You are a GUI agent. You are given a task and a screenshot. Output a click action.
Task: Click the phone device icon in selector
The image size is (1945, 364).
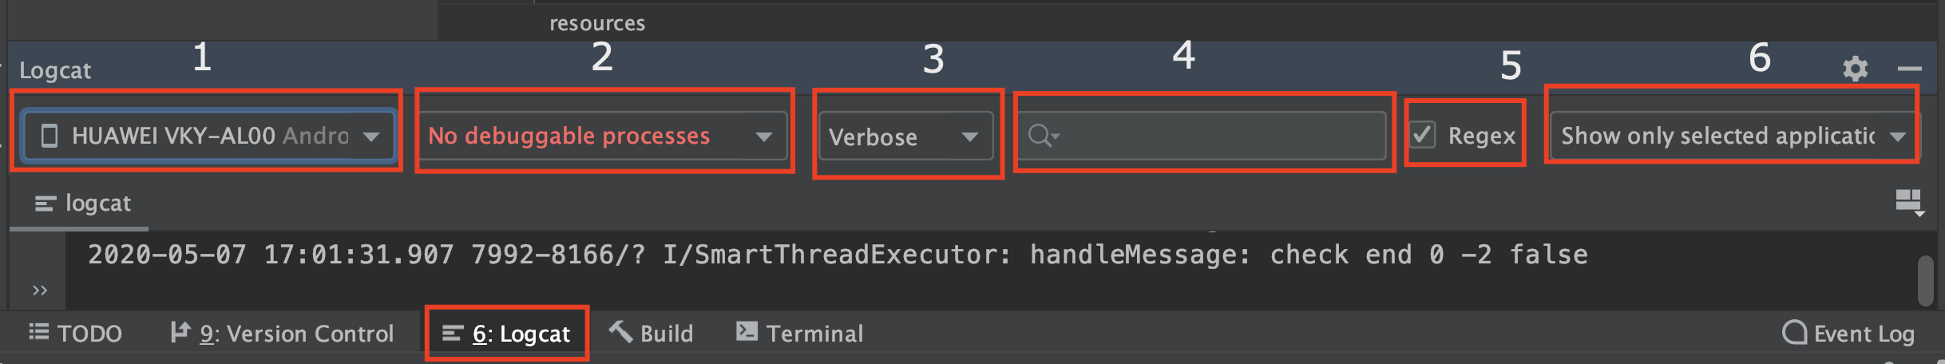[50, 136]
